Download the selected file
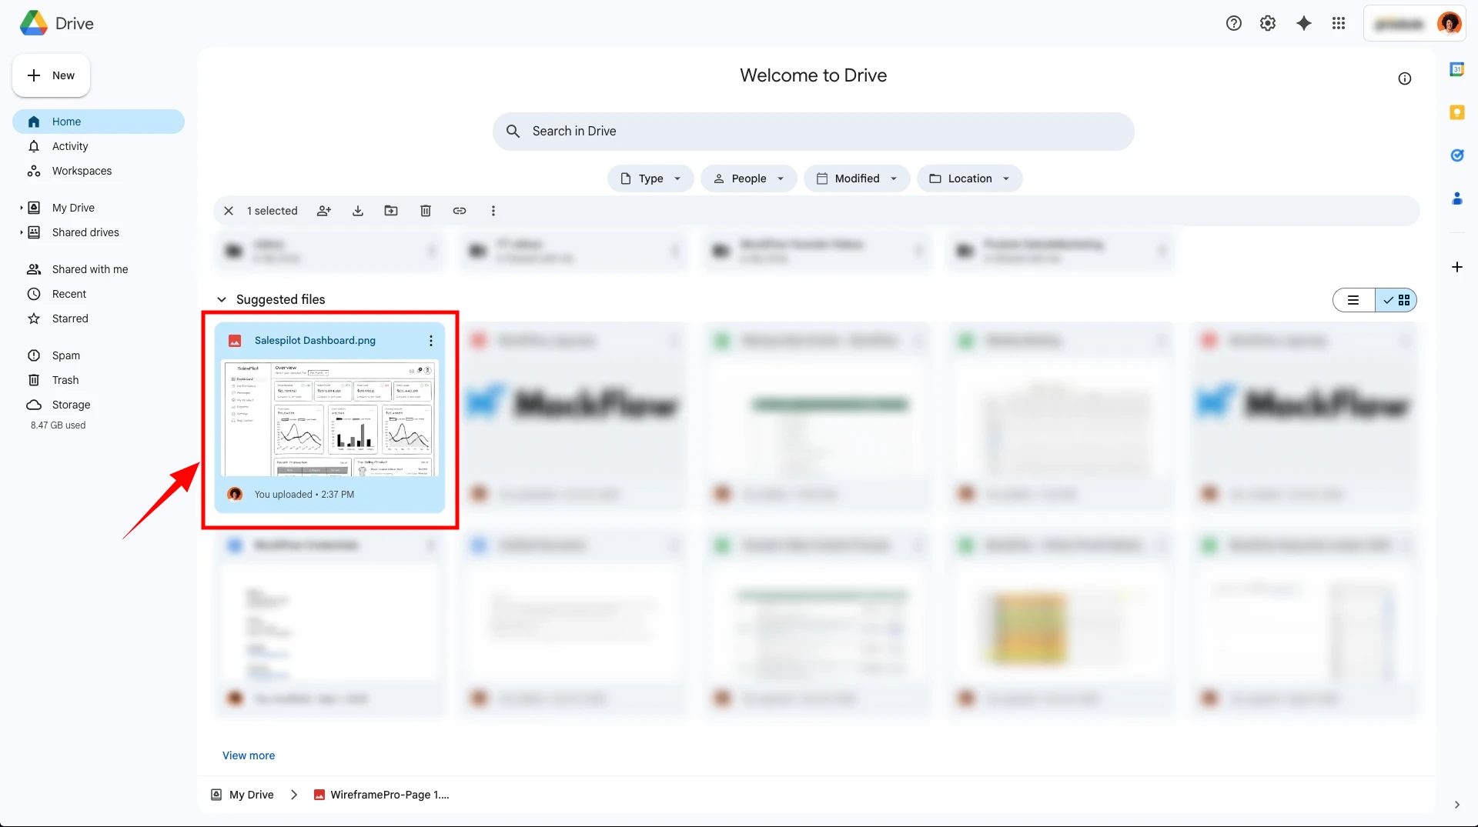 click(x=358, y=211)
